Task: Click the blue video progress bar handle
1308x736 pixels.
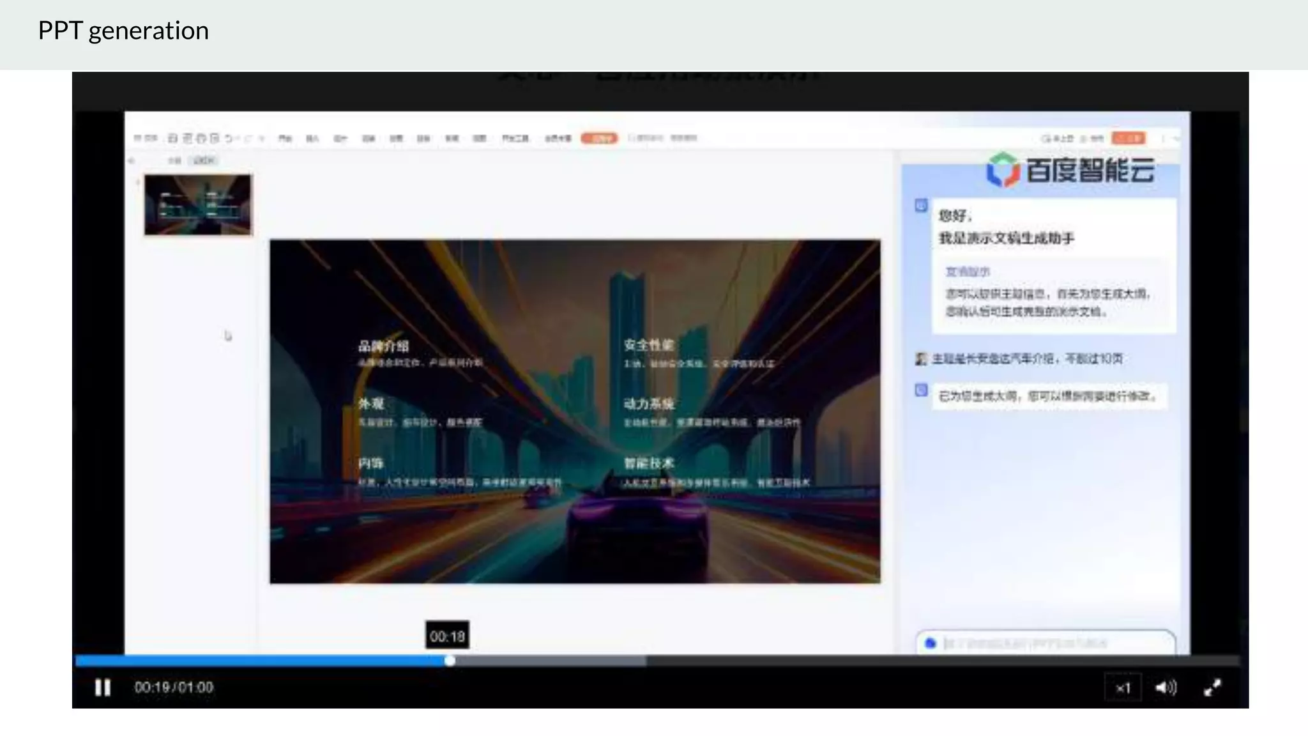Action: pyautogui.click(x=450, y=661)
